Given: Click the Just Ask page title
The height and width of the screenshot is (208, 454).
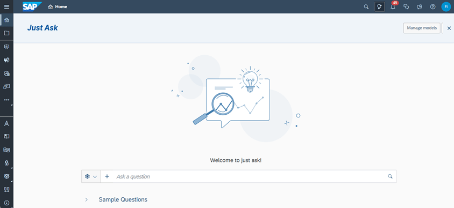Looking at the screenshot, I should pos(42,28).
